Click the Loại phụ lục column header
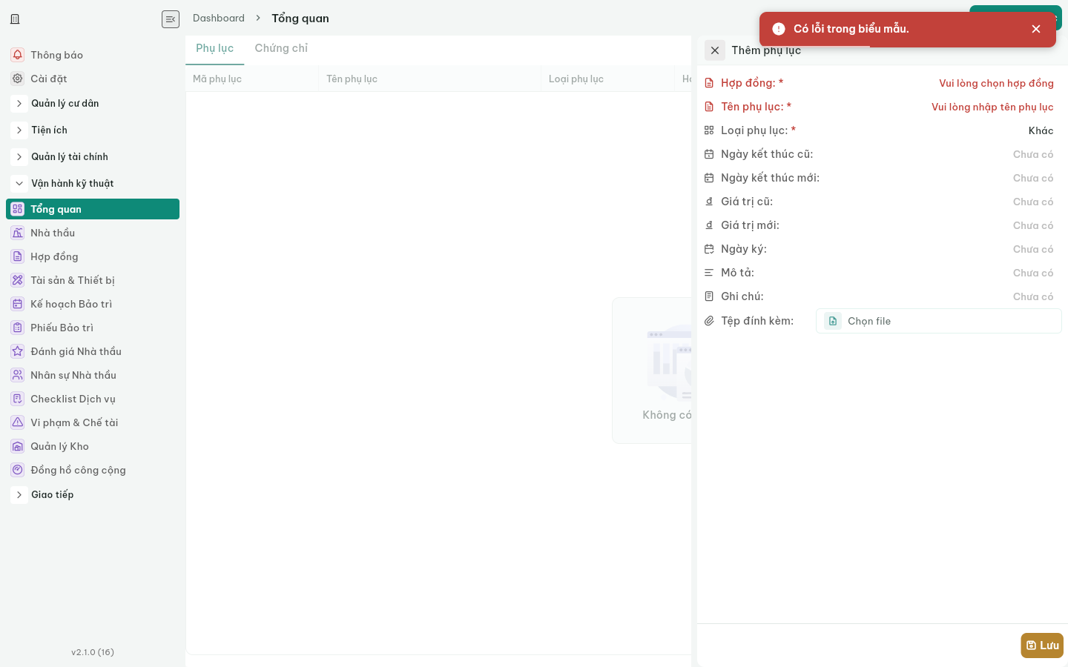Screen dimensions: 1068x667 pyautogui.click(x=608, y=79)
